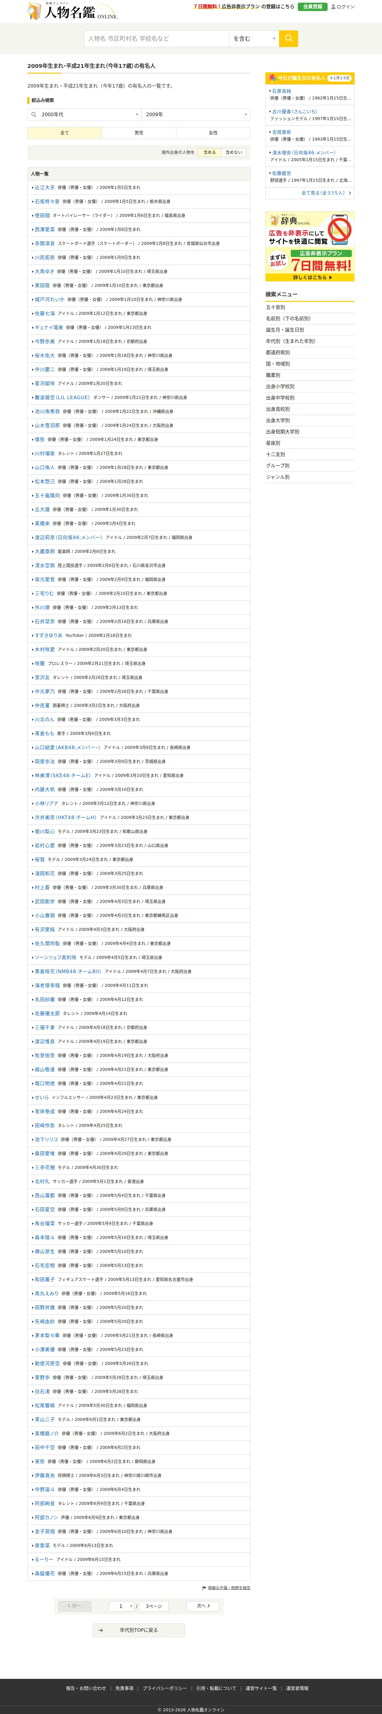
Task: Open 林美澪(SKE48:チームE) entry
Action: [62, 775]
